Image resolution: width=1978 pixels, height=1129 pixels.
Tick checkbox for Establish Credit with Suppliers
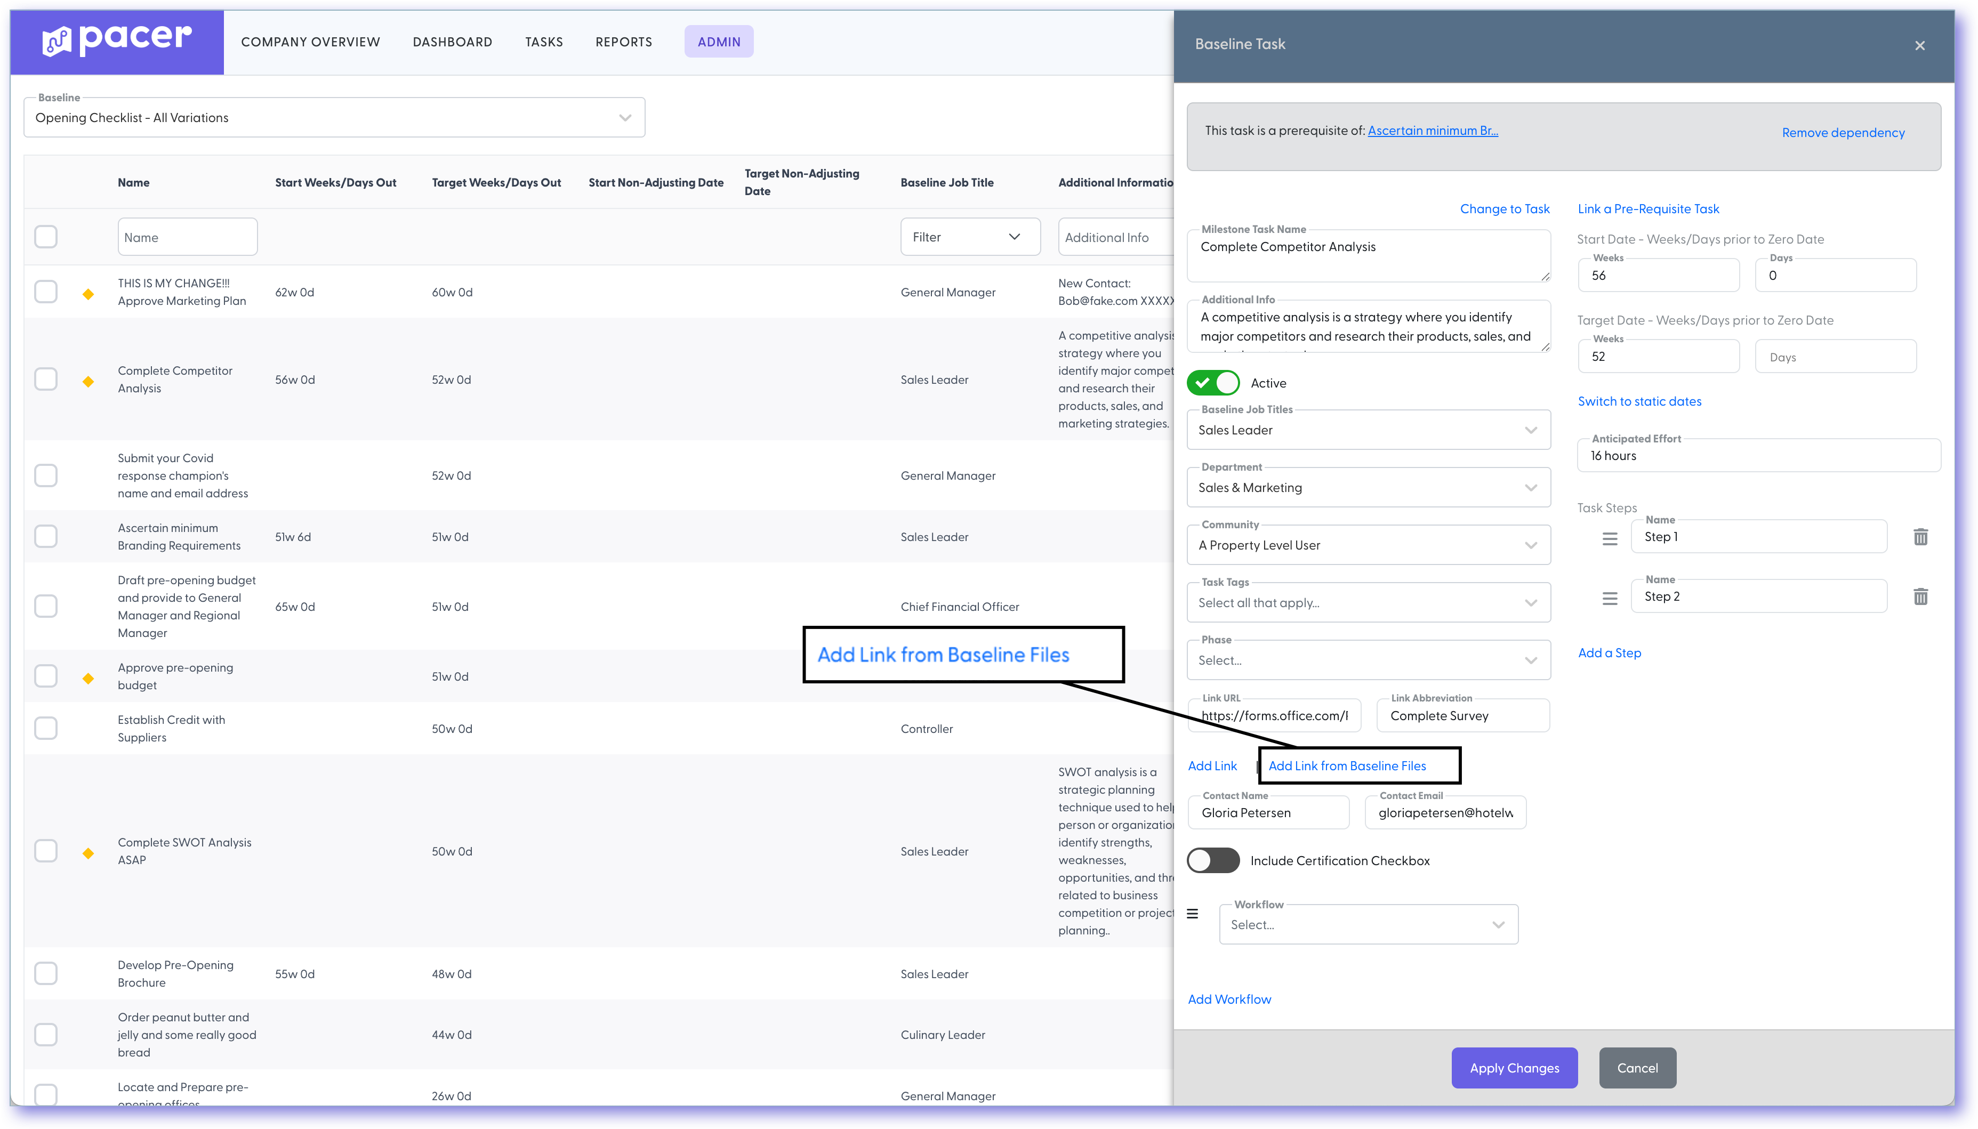(x=46, y=728)
